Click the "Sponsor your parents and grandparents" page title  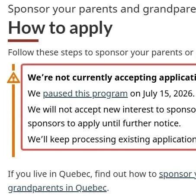[x=102, y=9]
